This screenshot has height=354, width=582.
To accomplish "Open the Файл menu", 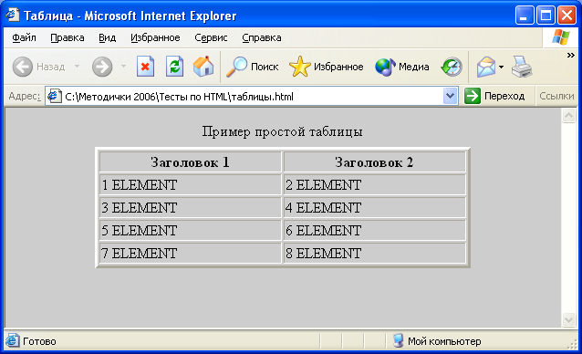I will (24, 37).
